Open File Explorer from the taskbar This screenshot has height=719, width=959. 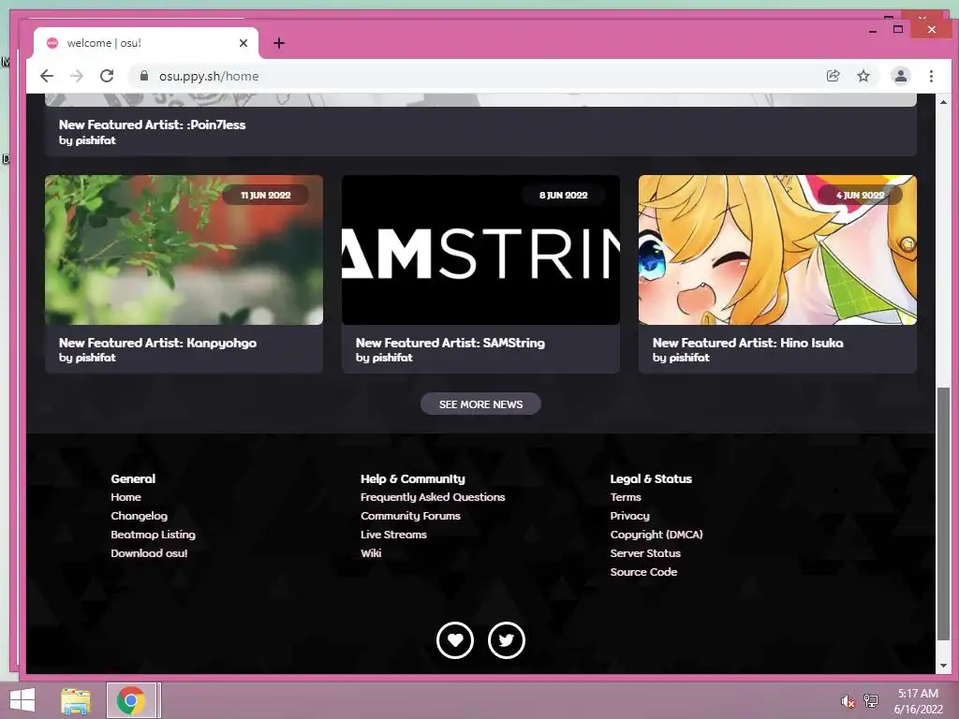(76, 700)
